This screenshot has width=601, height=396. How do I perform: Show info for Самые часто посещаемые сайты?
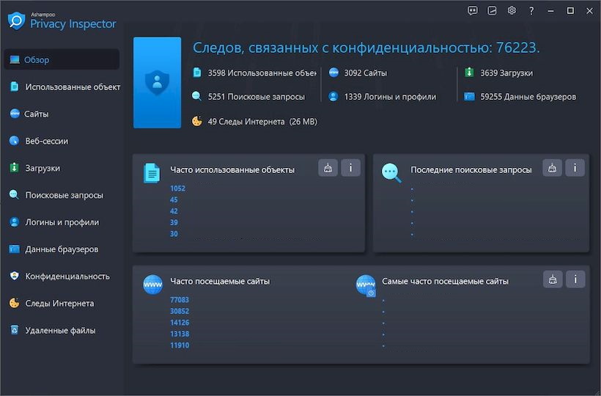coord(575,279)
